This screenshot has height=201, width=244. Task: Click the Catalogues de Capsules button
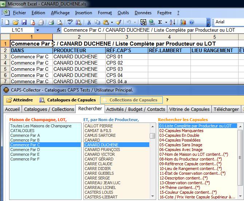[x=67, y=100]
